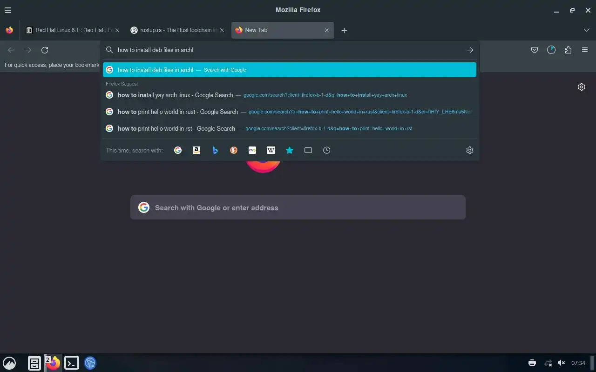This screenshot has width=596, height=372.
Task: Go back to previous page
Action: (x=11, y=50)
